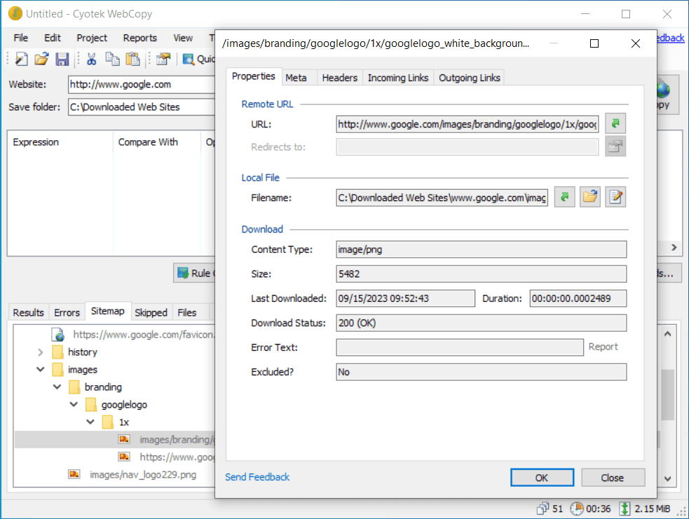Click the Paste clipboard toolbar icon

pos(131,60)
